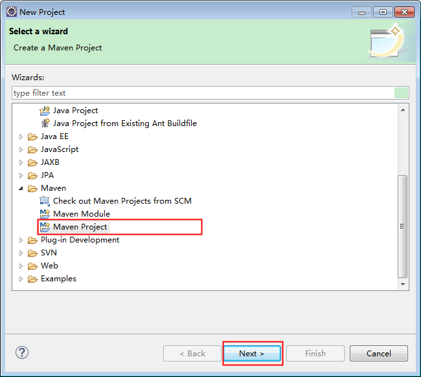
Task: Click the JPA folder icon
Action: pyautogui.click(x=32, y=175)
